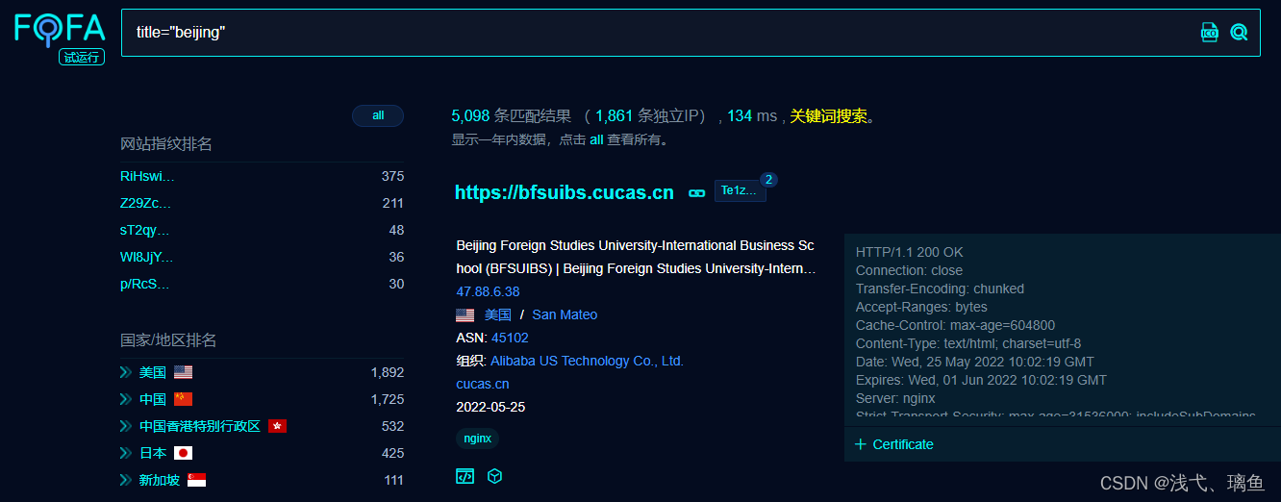
Task: Click the 1,861 unique IP count
Action: click(614, 116)
